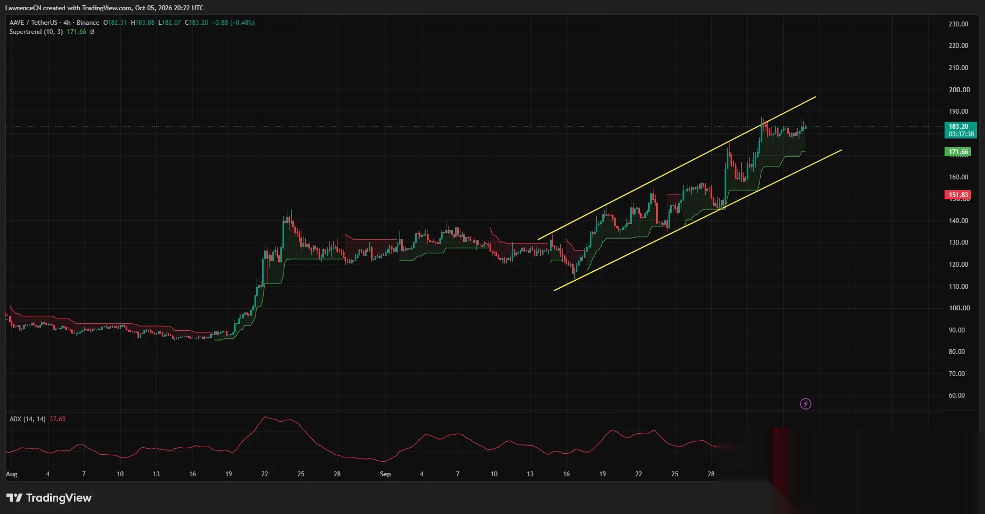Viewport: 985px width, 514px height.
Task: Click the 200.00 price scale label
Action: click(959, 90)
